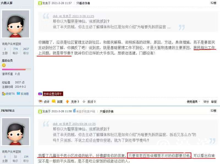This screenshot has width=220, height=164.
Task: Downvote post with grey 反对 arrow
Action: pos(84,101)
